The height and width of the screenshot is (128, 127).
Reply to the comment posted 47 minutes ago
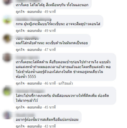pos(34,50)
